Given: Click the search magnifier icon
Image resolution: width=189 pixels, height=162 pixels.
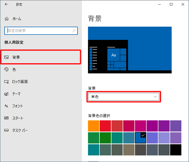Looking at the screenshot, I should point(74,31).
